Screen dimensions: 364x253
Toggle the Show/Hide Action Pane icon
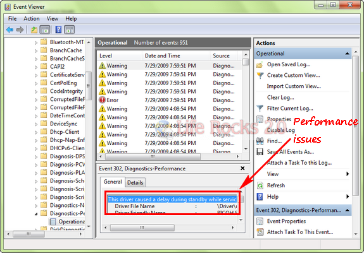coord(70,30)
